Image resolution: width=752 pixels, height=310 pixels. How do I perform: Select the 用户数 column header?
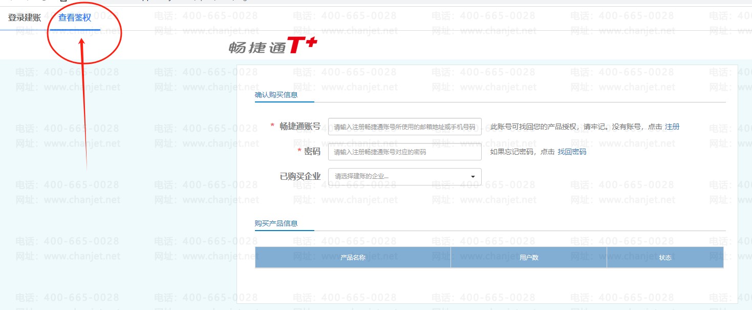tap(529, 257)
